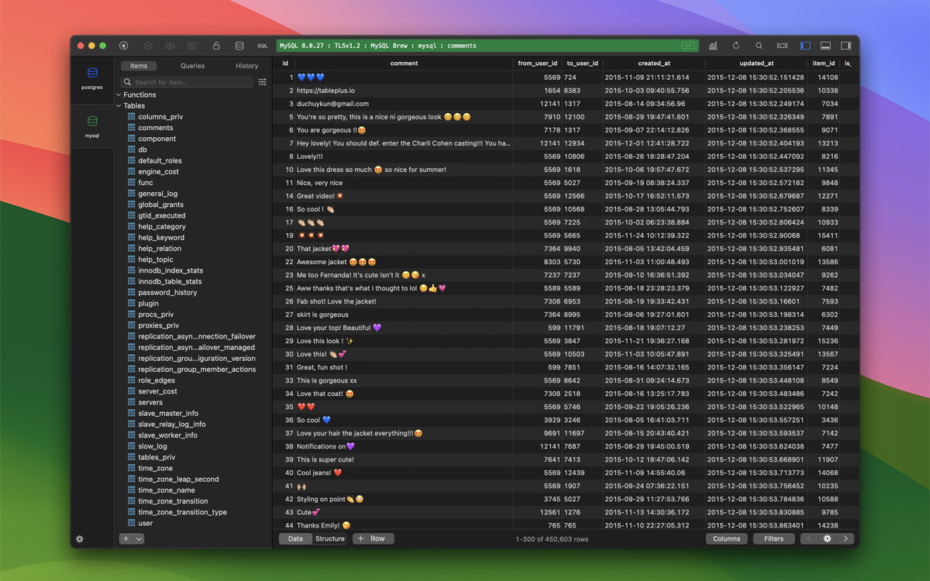Open the metrics chart icon

point(713,46)
